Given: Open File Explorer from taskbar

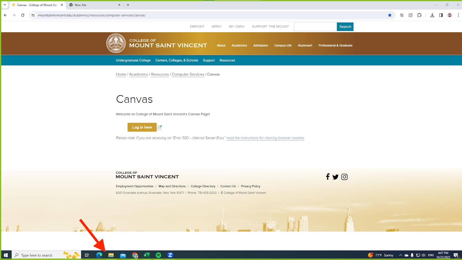Looking at the screenshot, I should point(111,255).
